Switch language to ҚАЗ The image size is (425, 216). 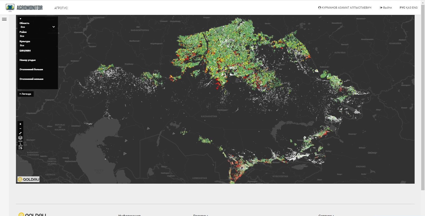coord(409,8)
